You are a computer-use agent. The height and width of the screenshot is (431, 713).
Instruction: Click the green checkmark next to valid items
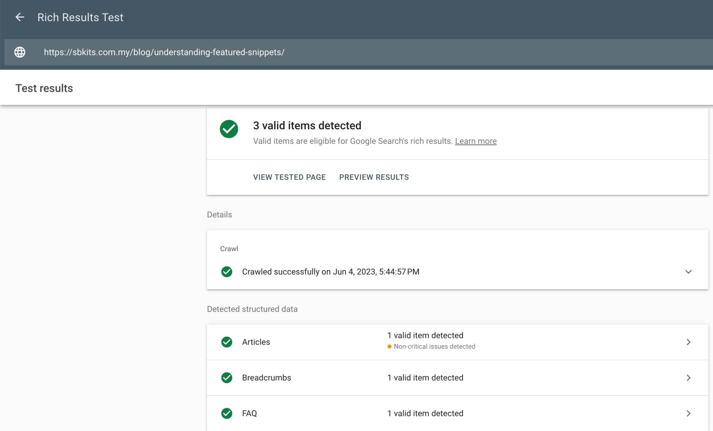coord(229,129)
